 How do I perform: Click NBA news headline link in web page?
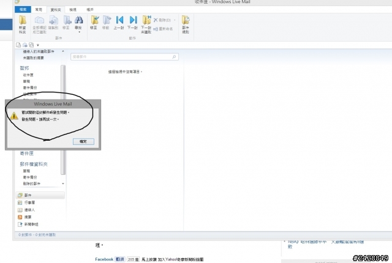pos(326,244)
